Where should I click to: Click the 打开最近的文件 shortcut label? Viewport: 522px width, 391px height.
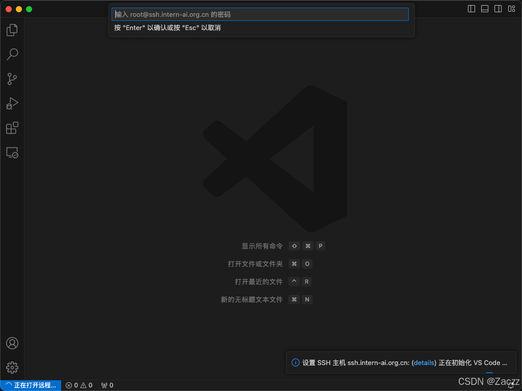pyautogui.click(x=258, y=282)
